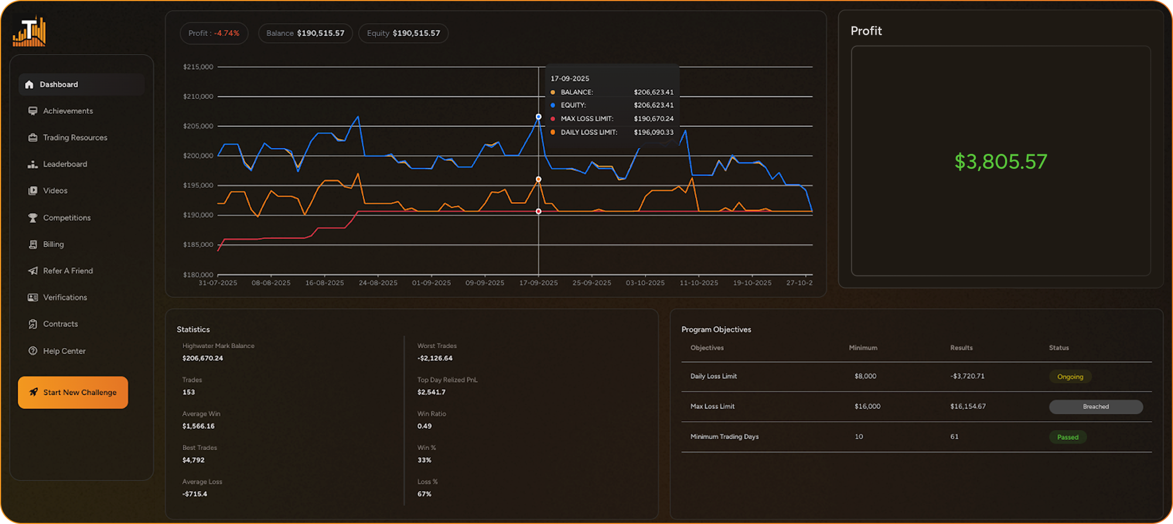This screenshot has width=1173, height=524.
Task: Click the Average Loss value -$715.4
Action: [x=195, y=494]
